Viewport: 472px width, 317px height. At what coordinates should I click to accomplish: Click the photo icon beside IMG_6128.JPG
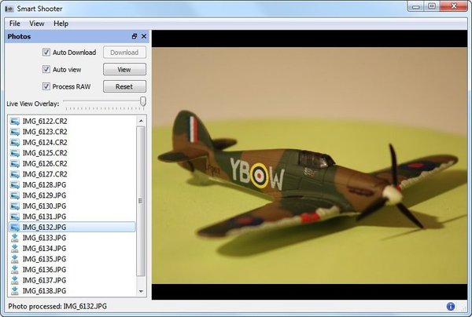pos(14,184)
